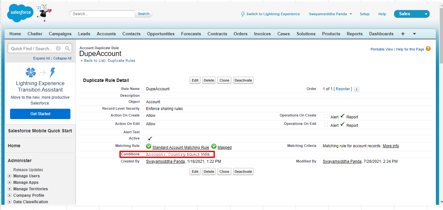443x210 pixels.
Task: Open the Home tab
Action: pos(15,34)
